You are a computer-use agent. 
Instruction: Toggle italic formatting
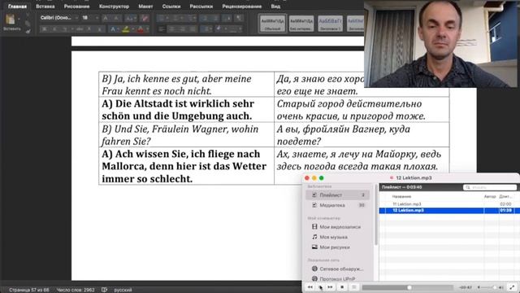[x=54, y=29]
